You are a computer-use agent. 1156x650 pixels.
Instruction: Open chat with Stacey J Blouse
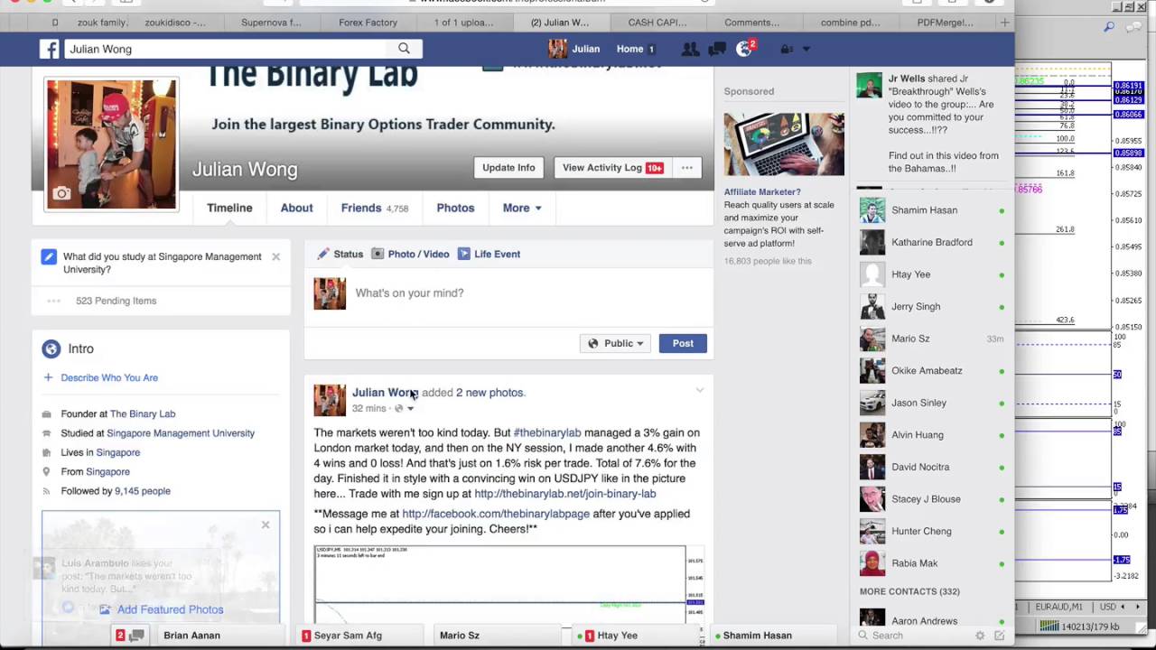point(932,498)
